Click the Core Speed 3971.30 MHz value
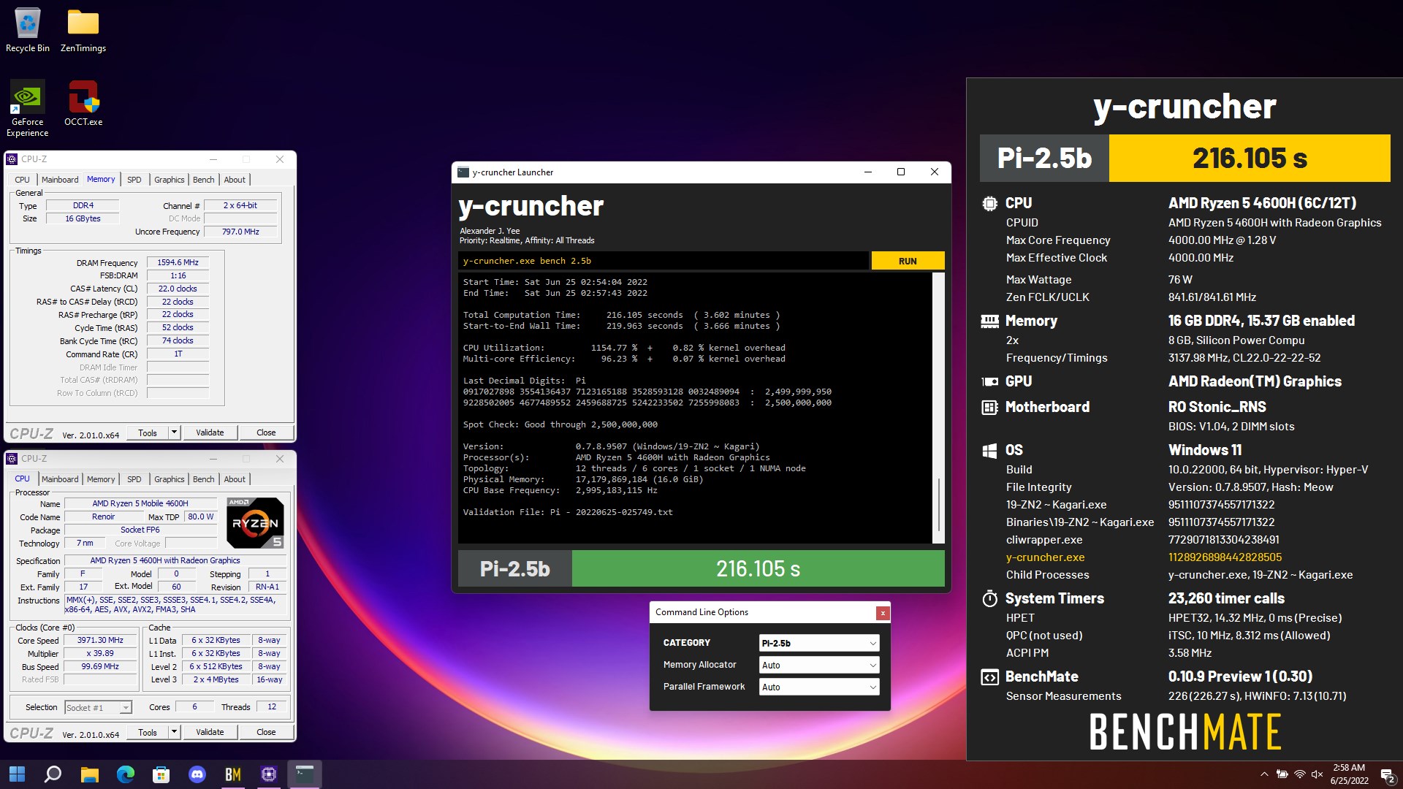The width and height of the screenshot is (1403, 789). point(100,640)
